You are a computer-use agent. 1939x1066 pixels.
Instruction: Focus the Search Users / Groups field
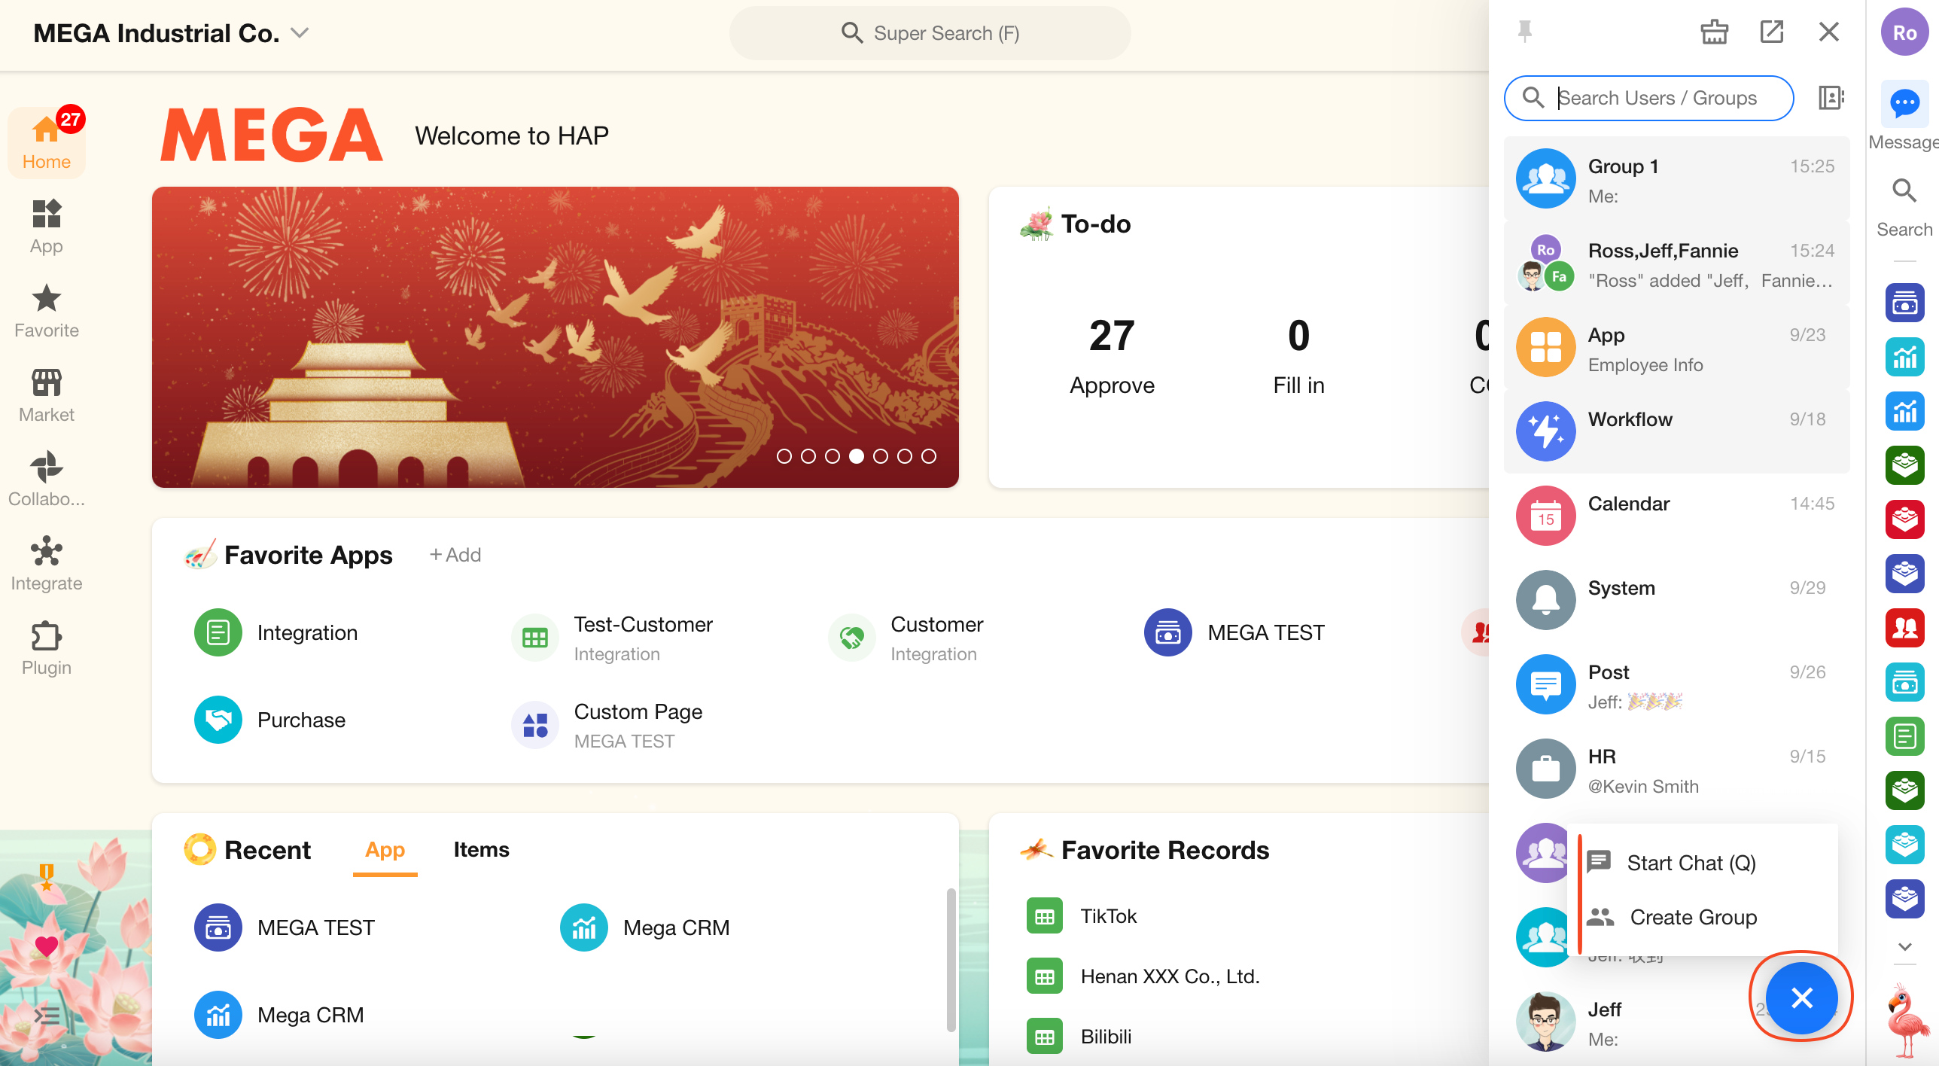1656,98
